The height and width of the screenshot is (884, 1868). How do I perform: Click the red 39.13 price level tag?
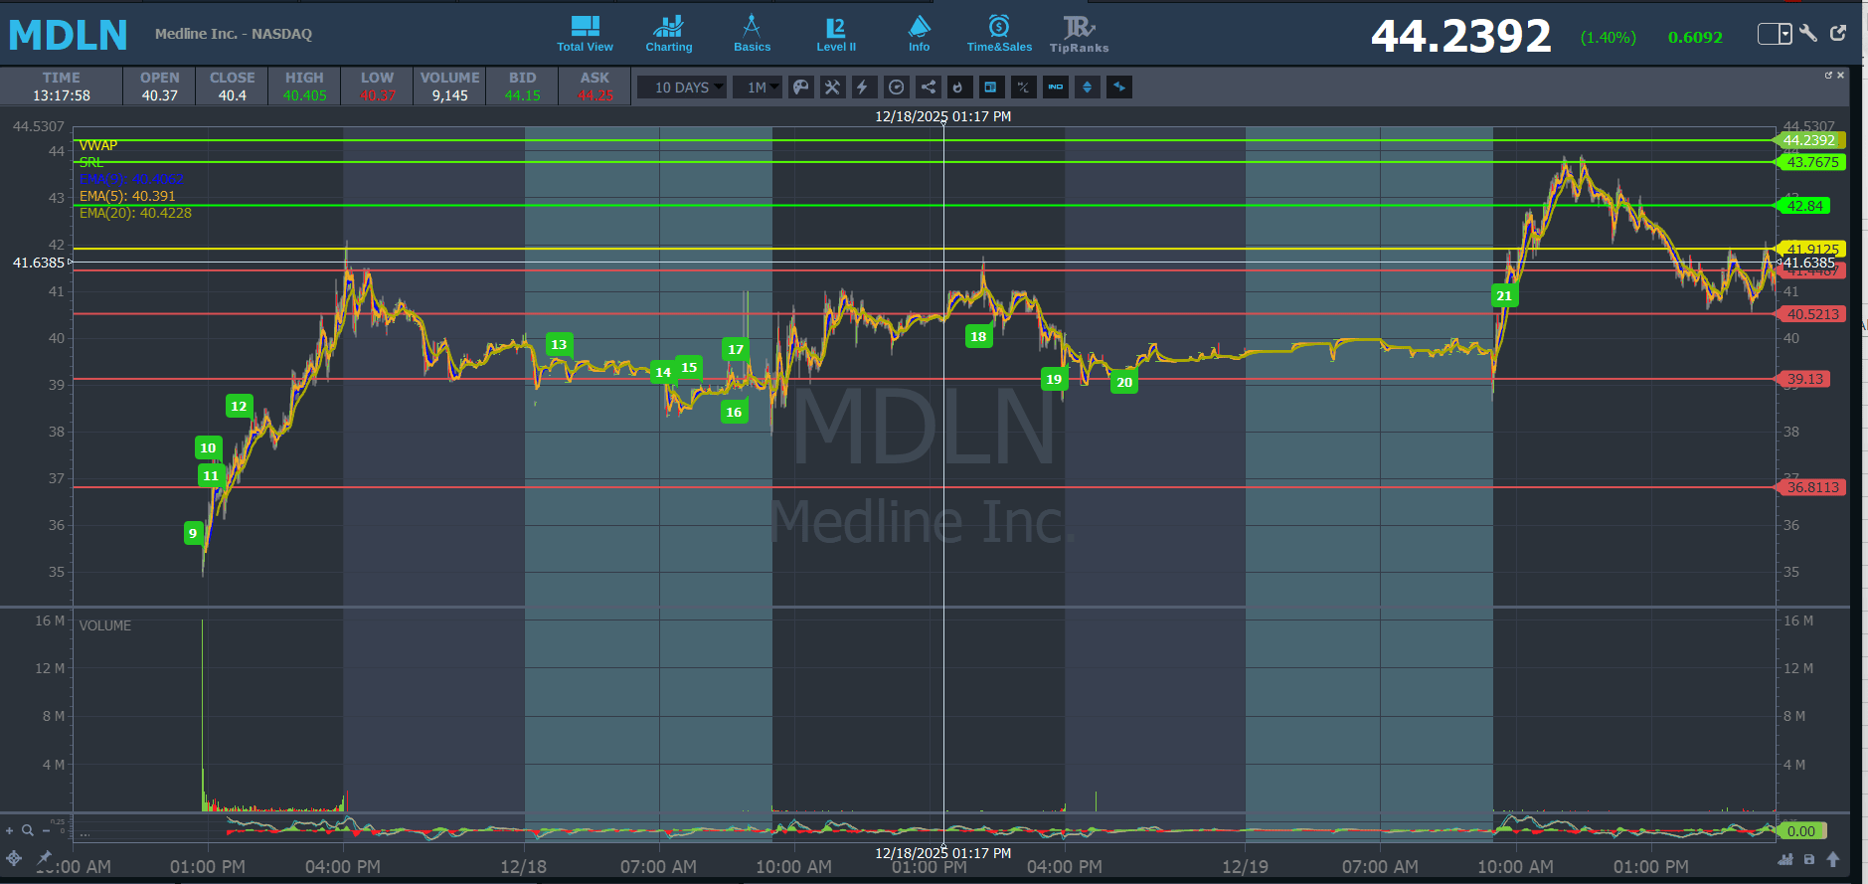(1803, 379)
